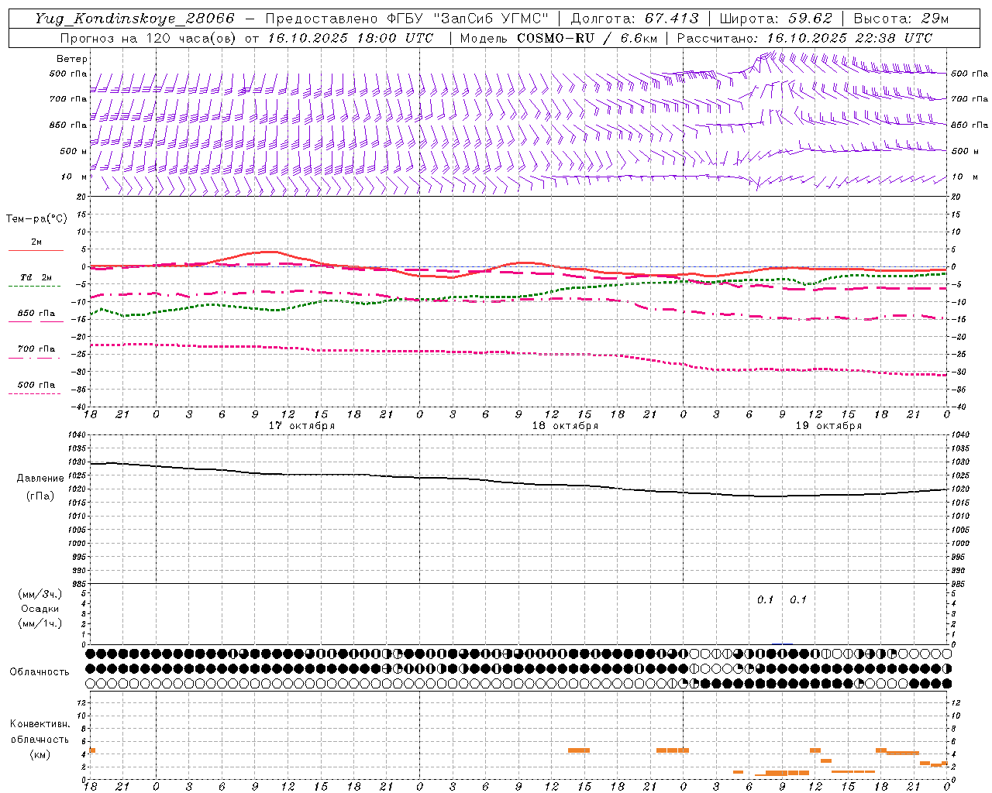Image resolution: width=992 pixels, height=793 pixels.
Task: Click the (мм/3ч.) precipitation unit label
Action: [40, 594]
